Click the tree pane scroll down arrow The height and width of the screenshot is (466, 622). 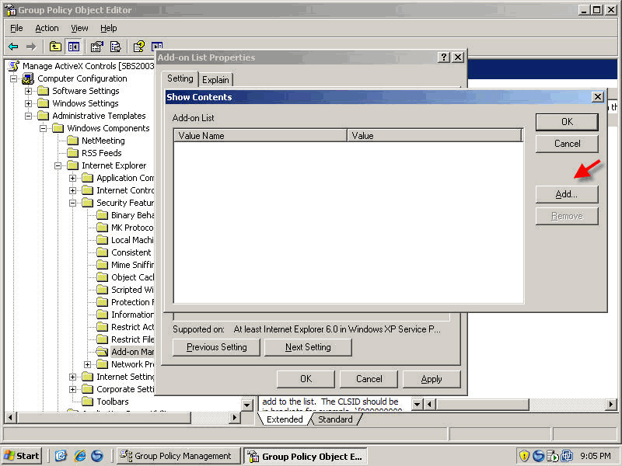[x=247, y=405]
